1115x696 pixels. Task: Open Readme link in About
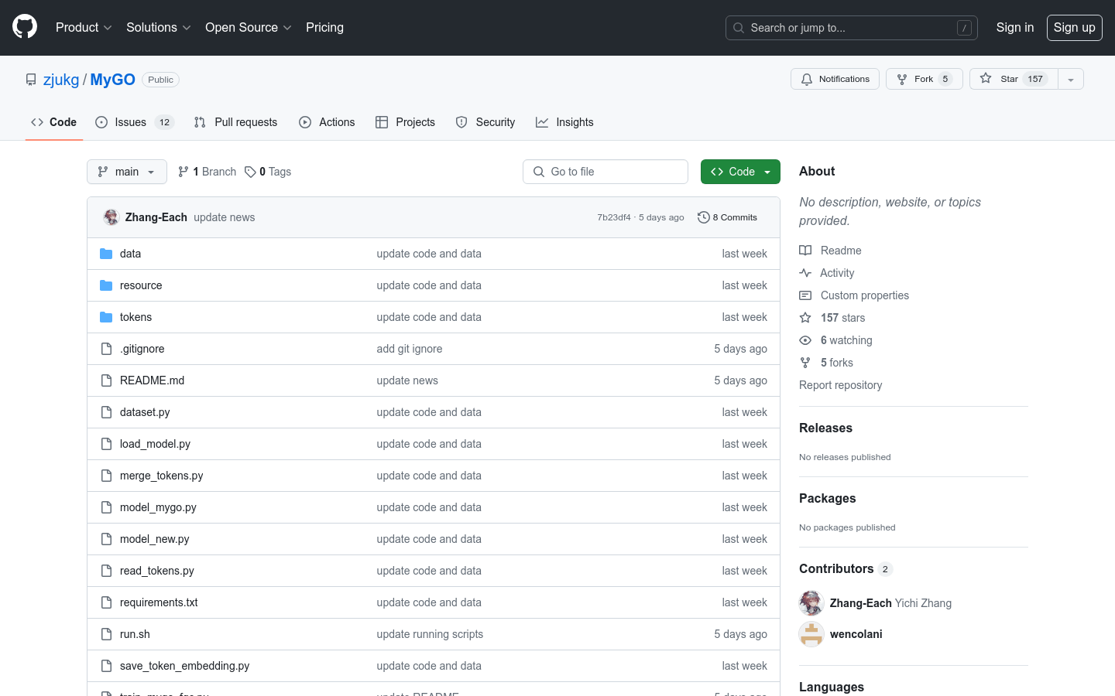pos(830,251)
